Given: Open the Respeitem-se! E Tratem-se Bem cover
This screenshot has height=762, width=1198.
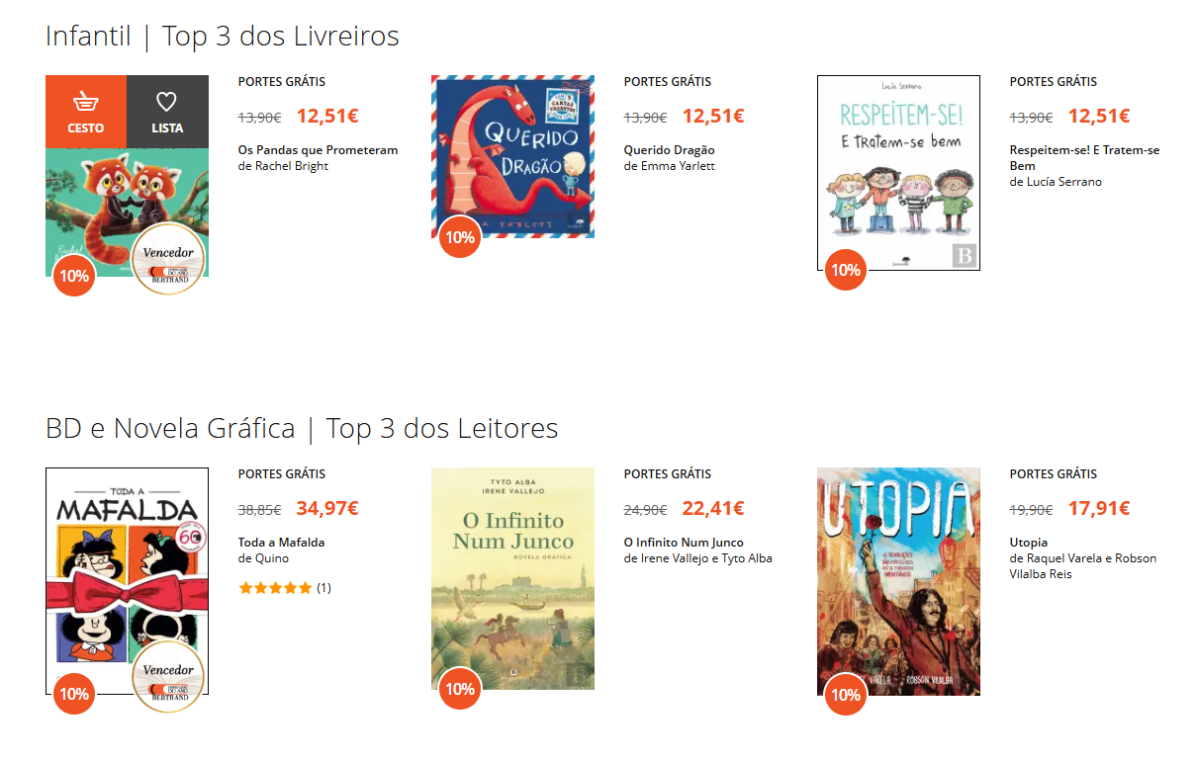Looking at the screenshot, I should (x=898, y=173).
